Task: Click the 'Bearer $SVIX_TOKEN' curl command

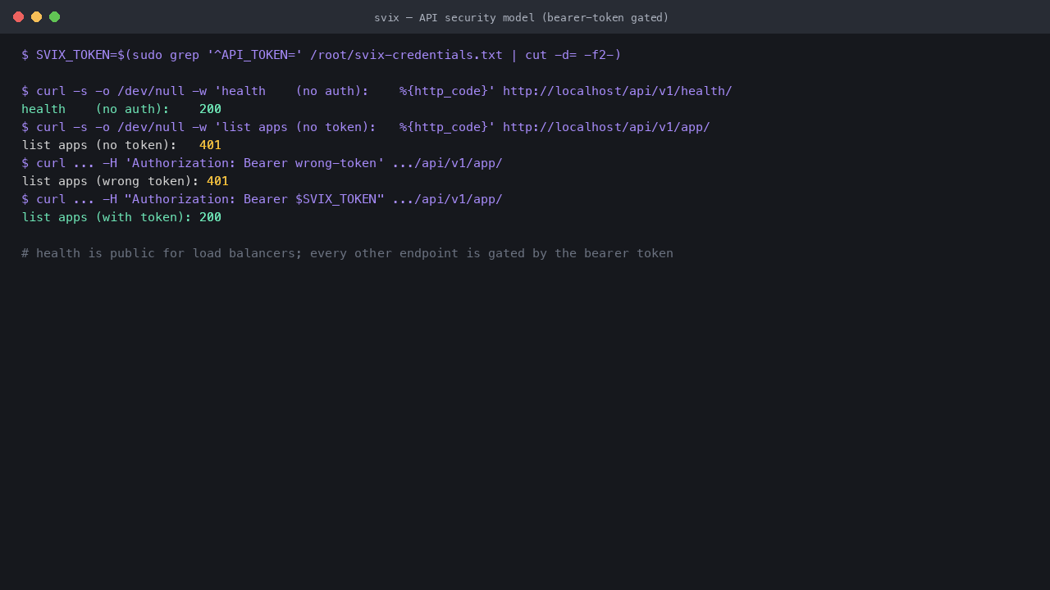Action: click(x=262, y=199)
